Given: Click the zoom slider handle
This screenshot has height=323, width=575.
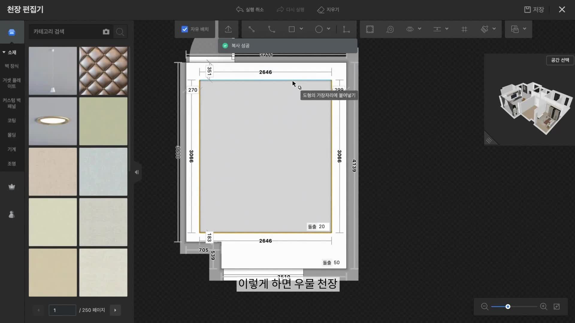Looking at the screenshot, I should coord(508,307).
